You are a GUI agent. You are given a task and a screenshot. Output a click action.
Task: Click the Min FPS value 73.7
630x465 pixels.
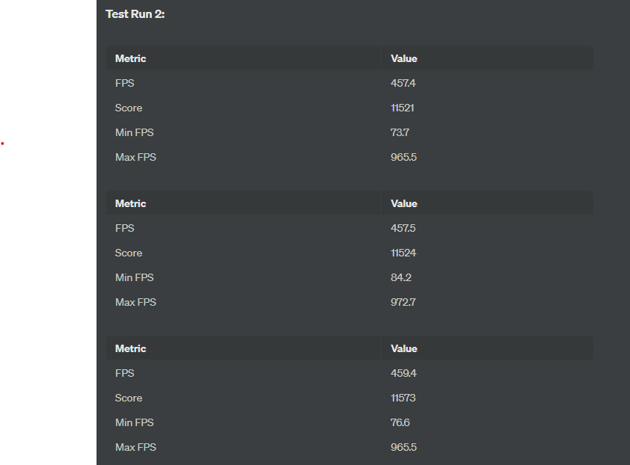pyautogui.click(x=400, y=132)
